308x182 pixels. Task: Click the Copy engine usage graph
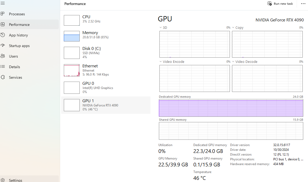267,44
